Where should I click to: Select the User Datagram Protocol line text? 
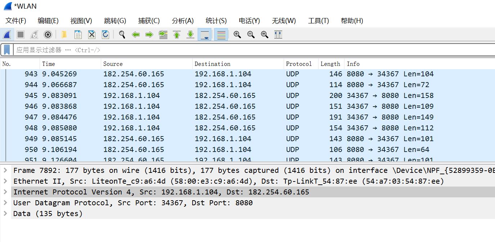pyautogui.click(x=133, y=203)
